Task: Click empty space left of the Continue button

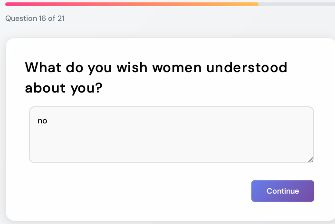Action: 143,191
